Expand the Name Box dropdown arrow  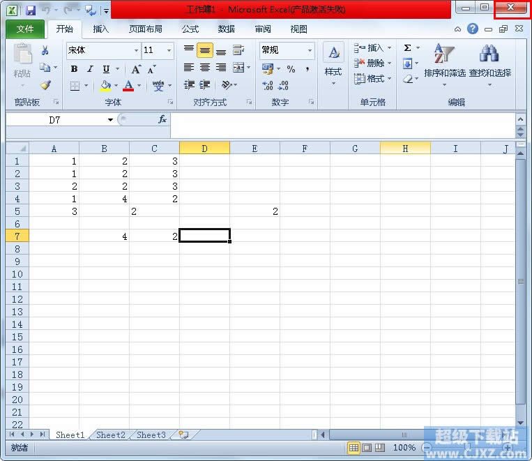point(110,120)
